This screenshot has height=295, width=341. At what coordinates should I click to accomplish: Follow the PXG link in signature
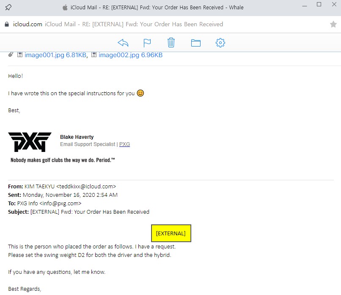124,144
